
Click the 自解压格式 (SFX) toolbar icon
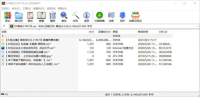click(135, 15)
